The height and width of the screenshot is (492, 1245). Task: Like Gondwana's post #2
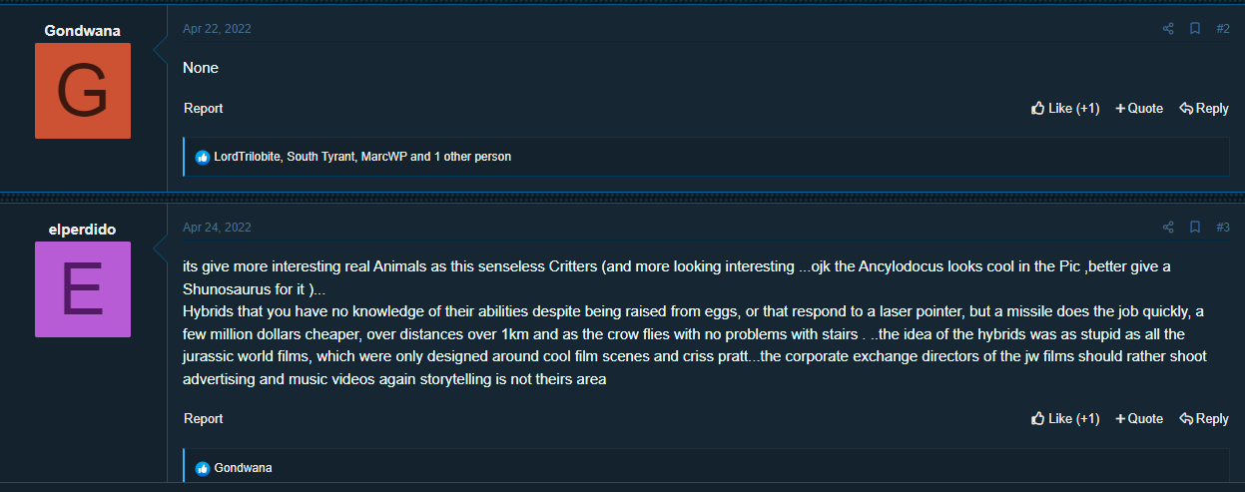1065,108
